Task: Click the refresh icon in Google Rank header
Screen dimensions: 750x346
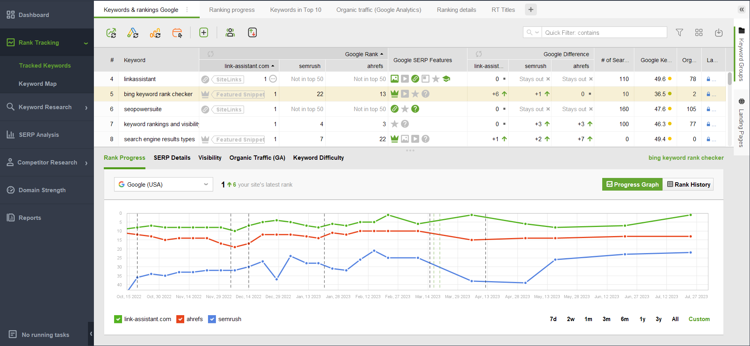Action: 210,54
